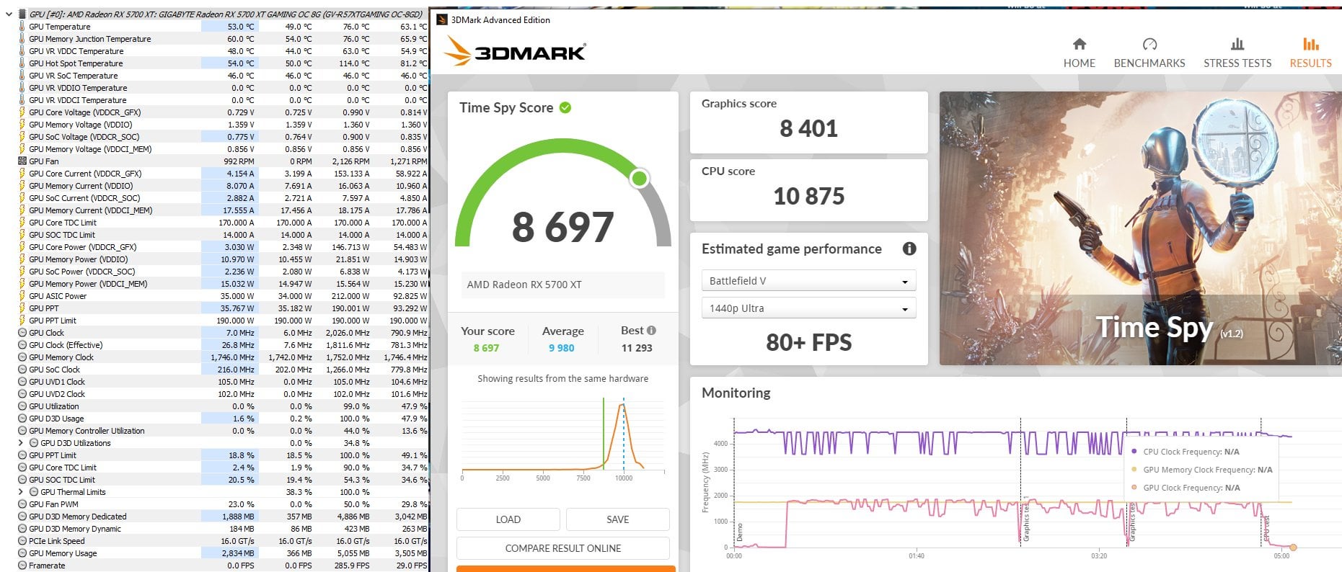Click the Average score 9 980
This screenshot has width=1342, height=572.
point(562,348)
